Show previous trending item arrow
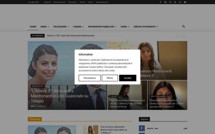The width and height of the screenshot is (215, 134). click(x=178, y=36)
